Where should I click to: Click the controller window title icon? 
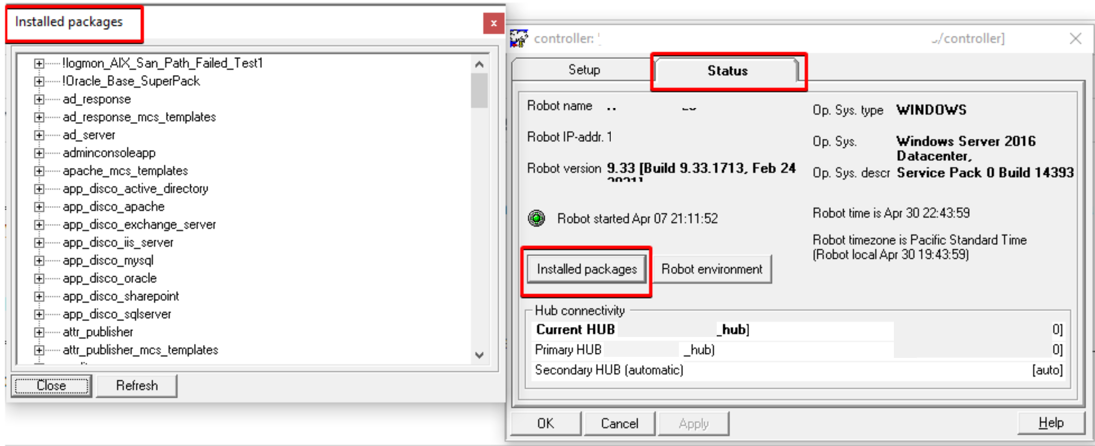pyautogui.click(x=519, y=38)
